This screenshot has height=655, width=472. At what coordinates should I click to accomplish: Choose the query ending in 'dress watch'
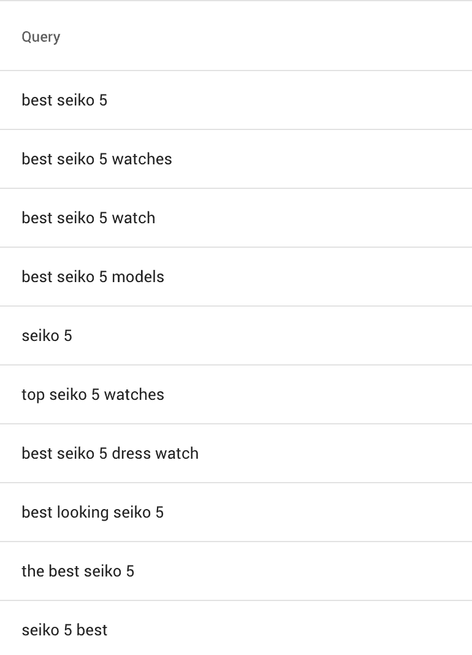(x=110, y=454)
